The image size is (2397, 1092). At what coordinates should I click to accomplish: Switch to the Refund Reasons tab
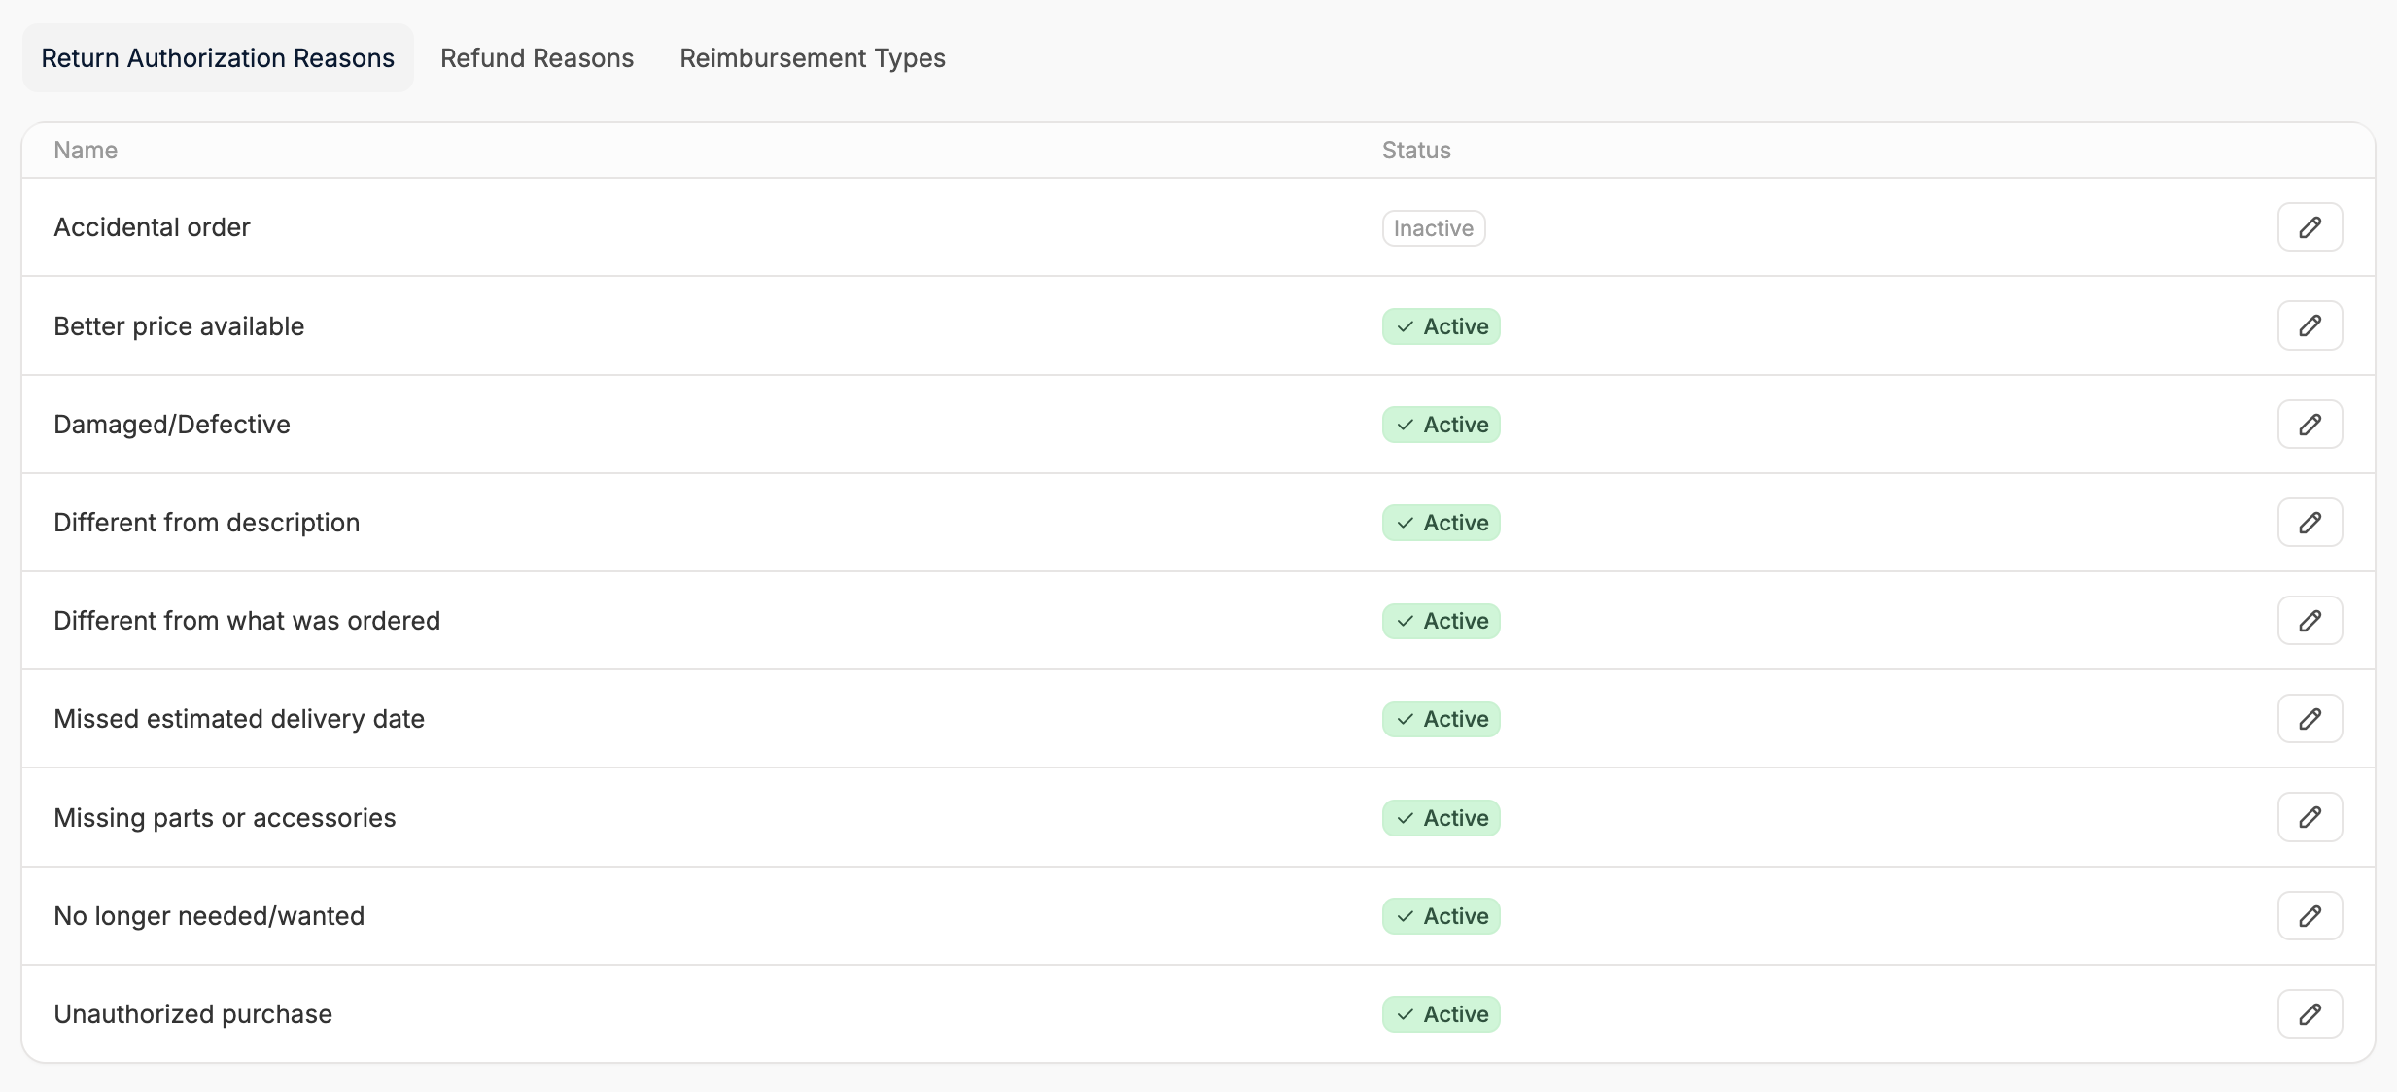537,58
